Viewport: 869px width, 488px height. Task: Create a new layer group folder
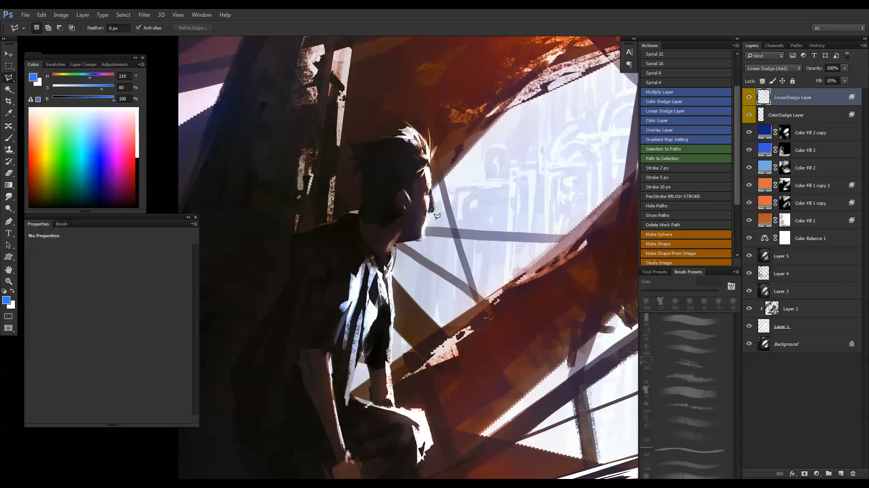(x=828, y=474)
